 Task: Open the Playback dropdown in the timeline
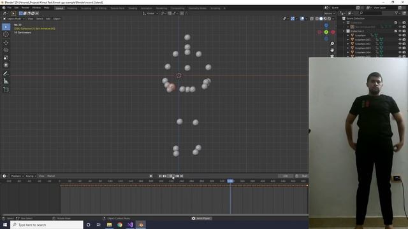click(x=17, y=176)
